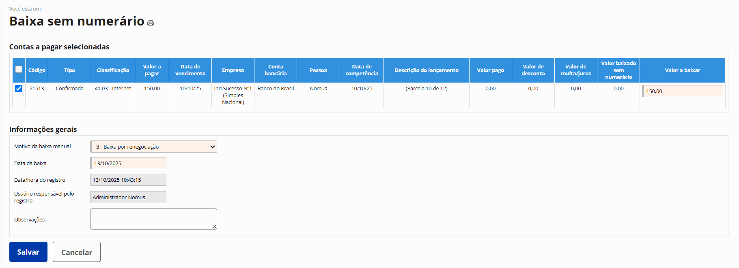
Task: Click the Valor a baixar input field
Action: [x=682, y=91]
